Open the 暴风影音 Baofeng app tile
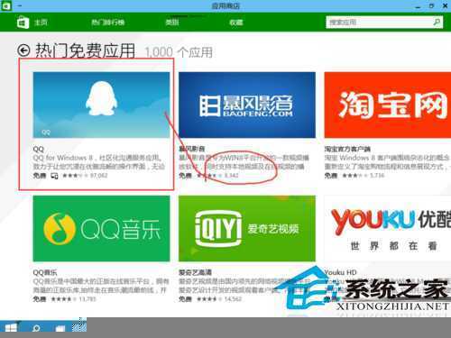Viewport: 451px width, 338px height. [247, 105]
